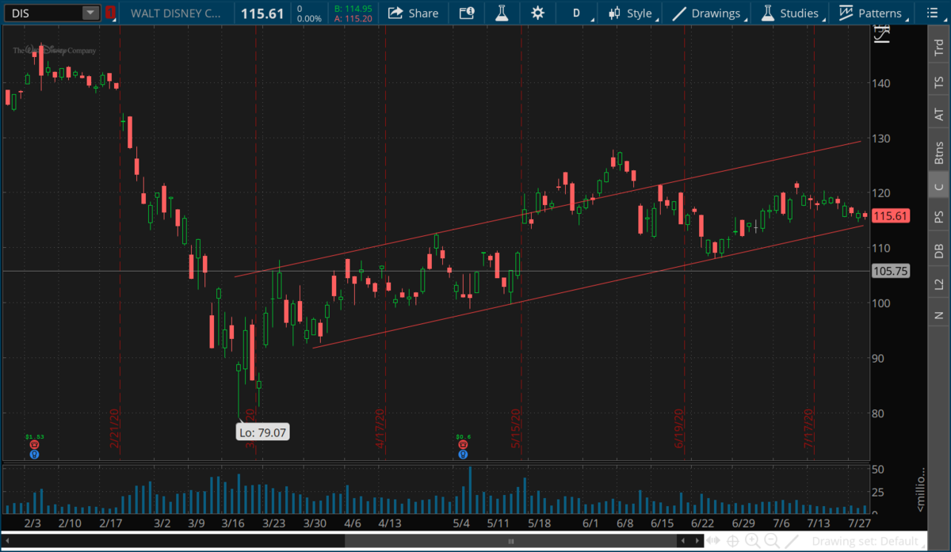Screen dimensions: 951x552
Task: Open the chart info news icon
Action: pos(468,13)
